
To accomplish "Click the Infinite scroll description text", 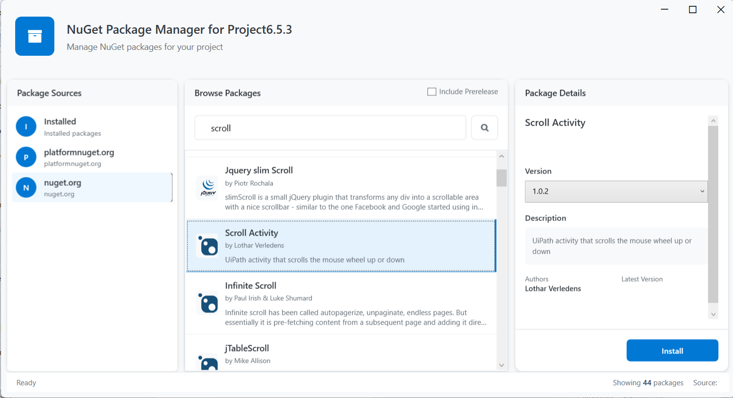I will tap(356, 317).
